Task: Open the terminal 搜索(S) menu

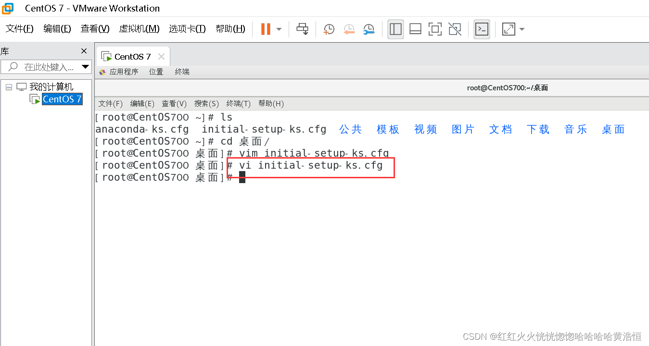Action: 206,103
